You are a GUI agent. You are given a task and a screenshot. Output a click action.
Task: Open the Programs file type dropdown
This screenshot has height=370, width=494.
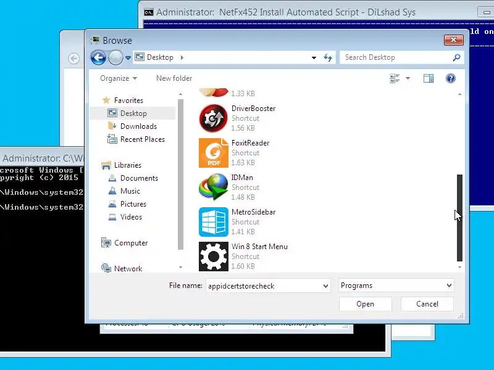tap(396, 286)
